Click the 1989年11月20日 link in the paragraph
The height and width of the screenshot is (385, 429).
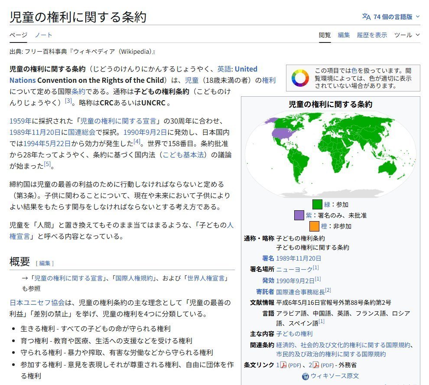tap(35, 132)
